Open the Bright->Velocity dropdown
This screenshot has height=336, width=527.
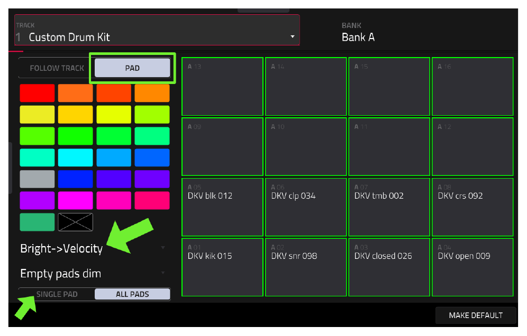[x=93, y=248]
